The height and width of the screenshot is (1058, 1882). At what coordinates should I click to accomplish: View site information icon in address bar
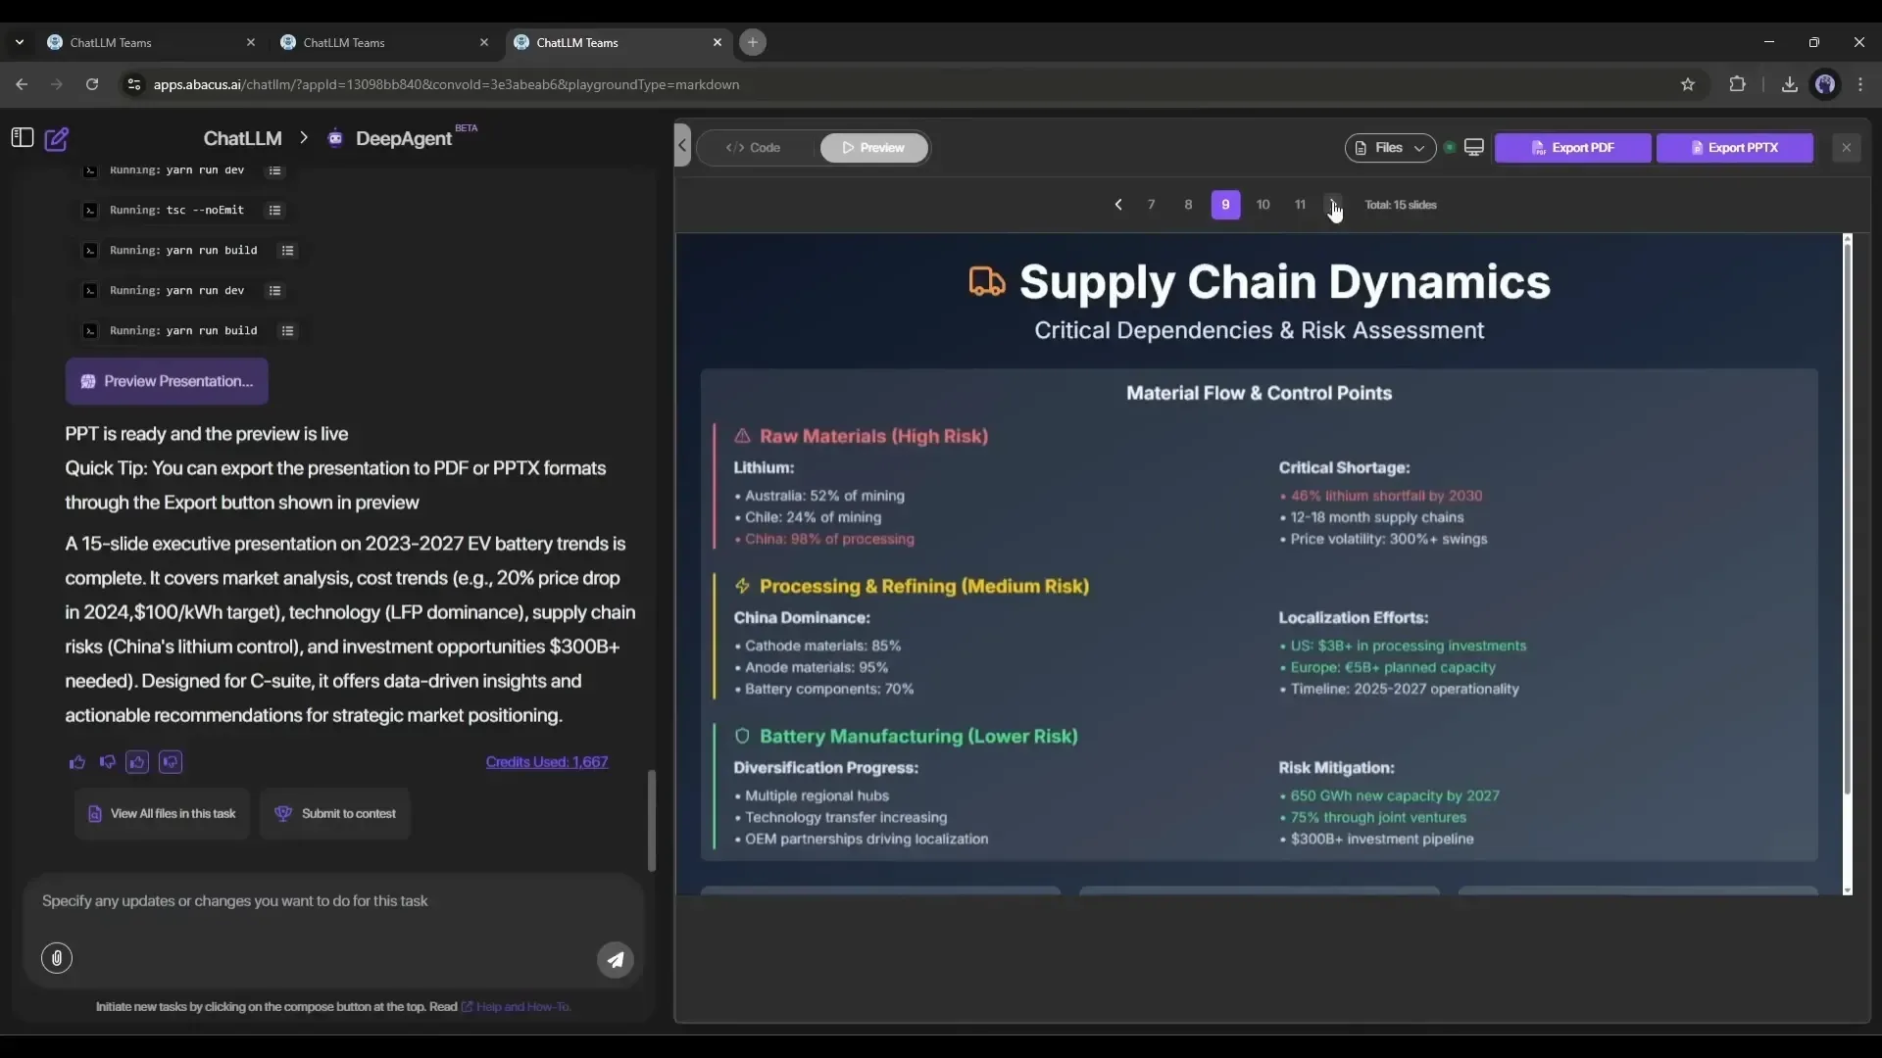[x=134, y=84]
